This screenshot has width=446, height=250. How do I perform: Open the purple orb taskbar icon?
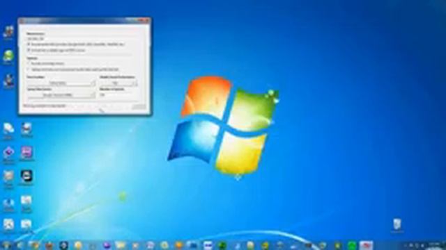click(107, 245)
